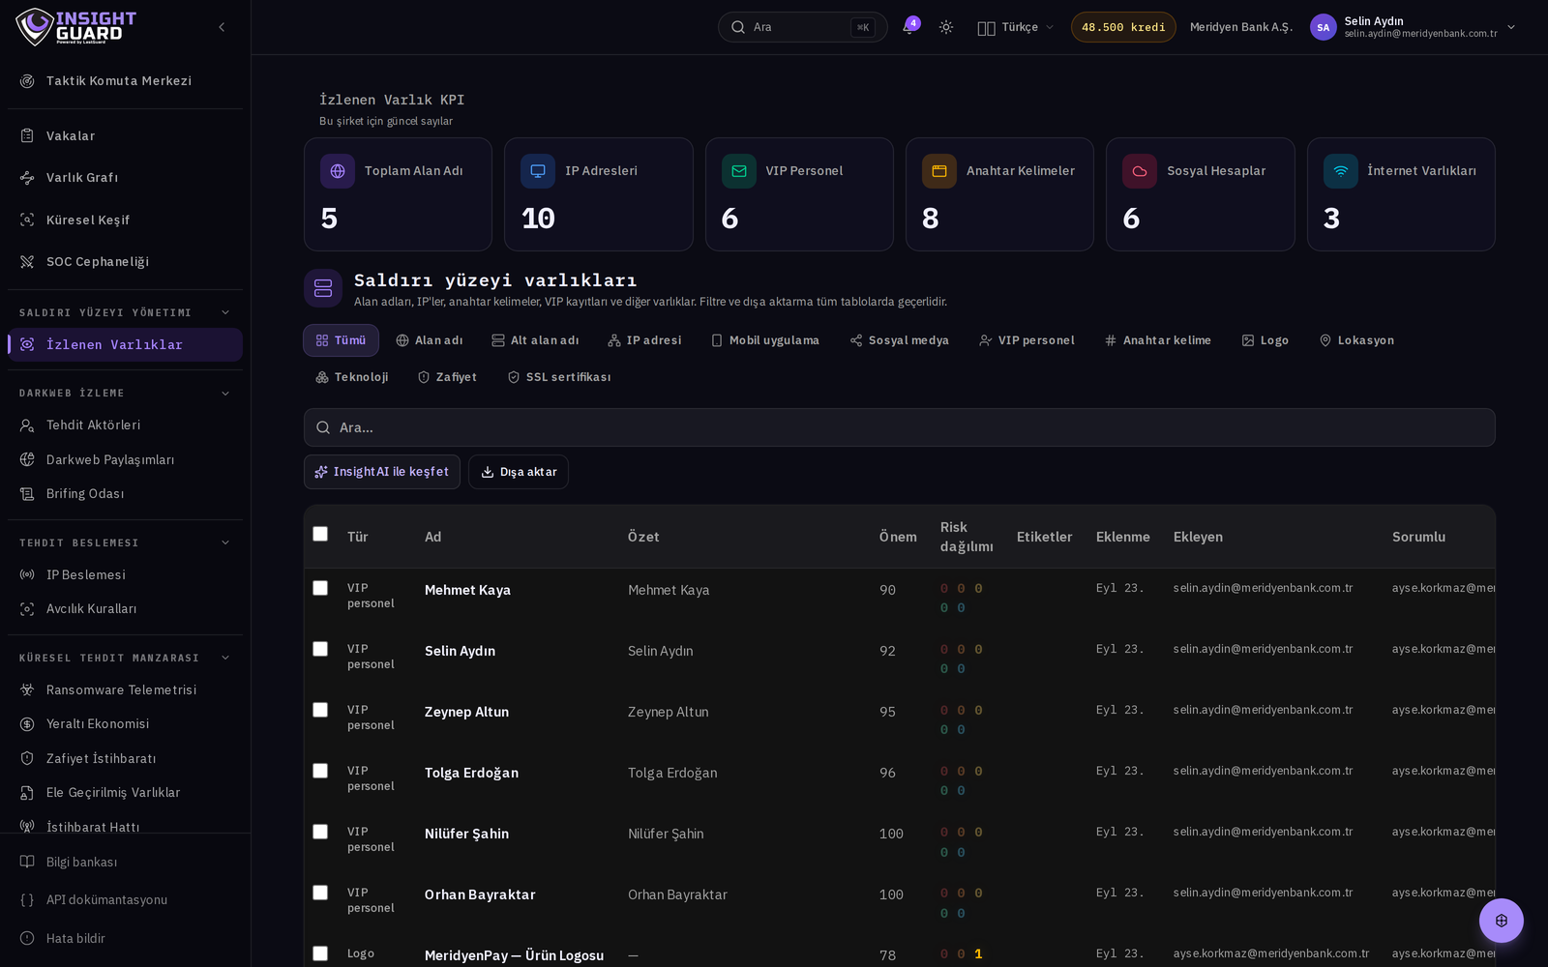Click the MeridyenPay — Ürün Logosu entry

click(x=514, y=955)
